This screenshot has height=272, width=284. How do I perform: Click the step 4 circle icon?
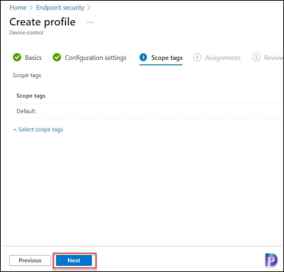197,57
